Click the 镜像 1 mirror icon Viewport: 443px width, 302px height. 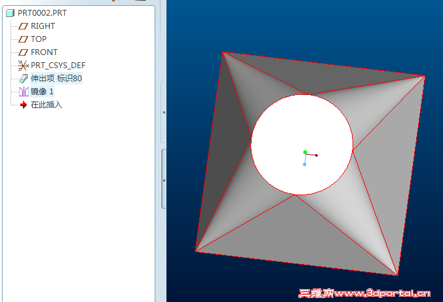click(x=24, y=92)
